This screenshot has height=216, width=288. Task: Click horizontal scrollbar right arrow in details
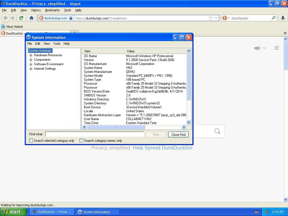pos(184,127)
